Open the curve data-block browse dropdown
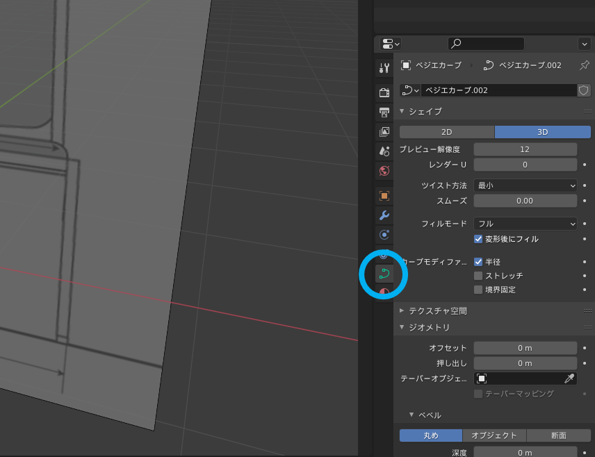This screenshot has height=457, width=595. click(x=410, y=90)
